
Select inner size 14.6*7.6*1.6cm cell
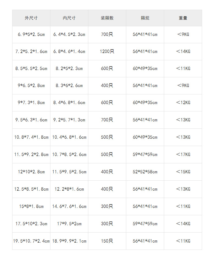click(x=69, y=206)
